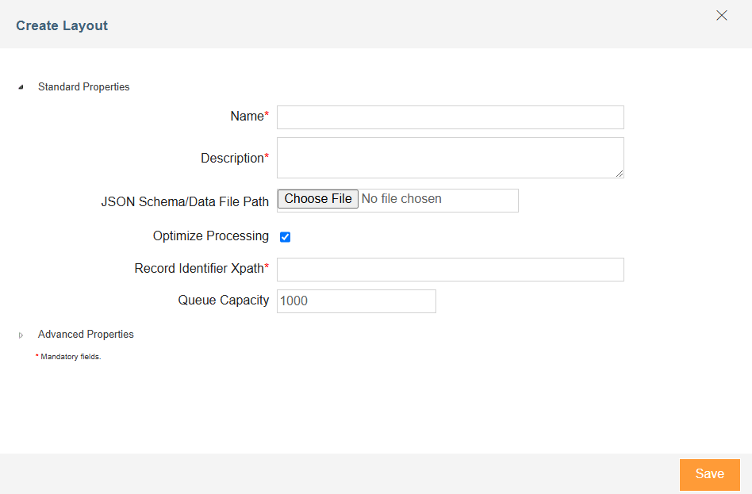752x494 pixels.
Task: Open the Advanced Properties section heading
Action: pyautogui.click(x=86, y=335)
